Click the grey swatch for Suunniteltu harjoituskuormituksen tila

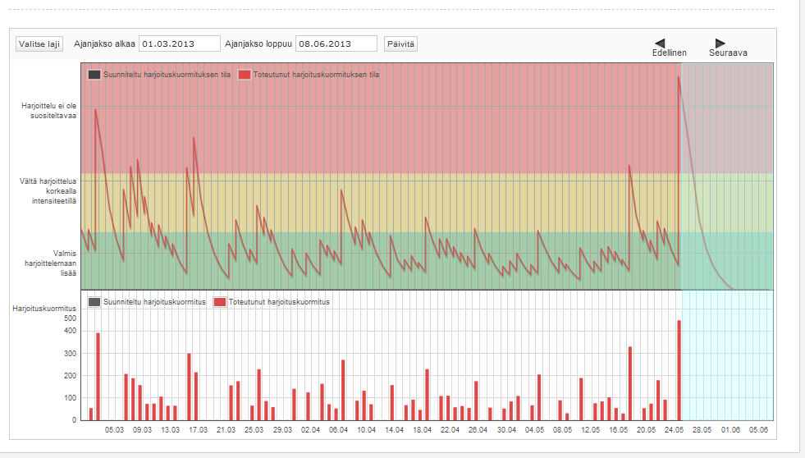[94, 75]
